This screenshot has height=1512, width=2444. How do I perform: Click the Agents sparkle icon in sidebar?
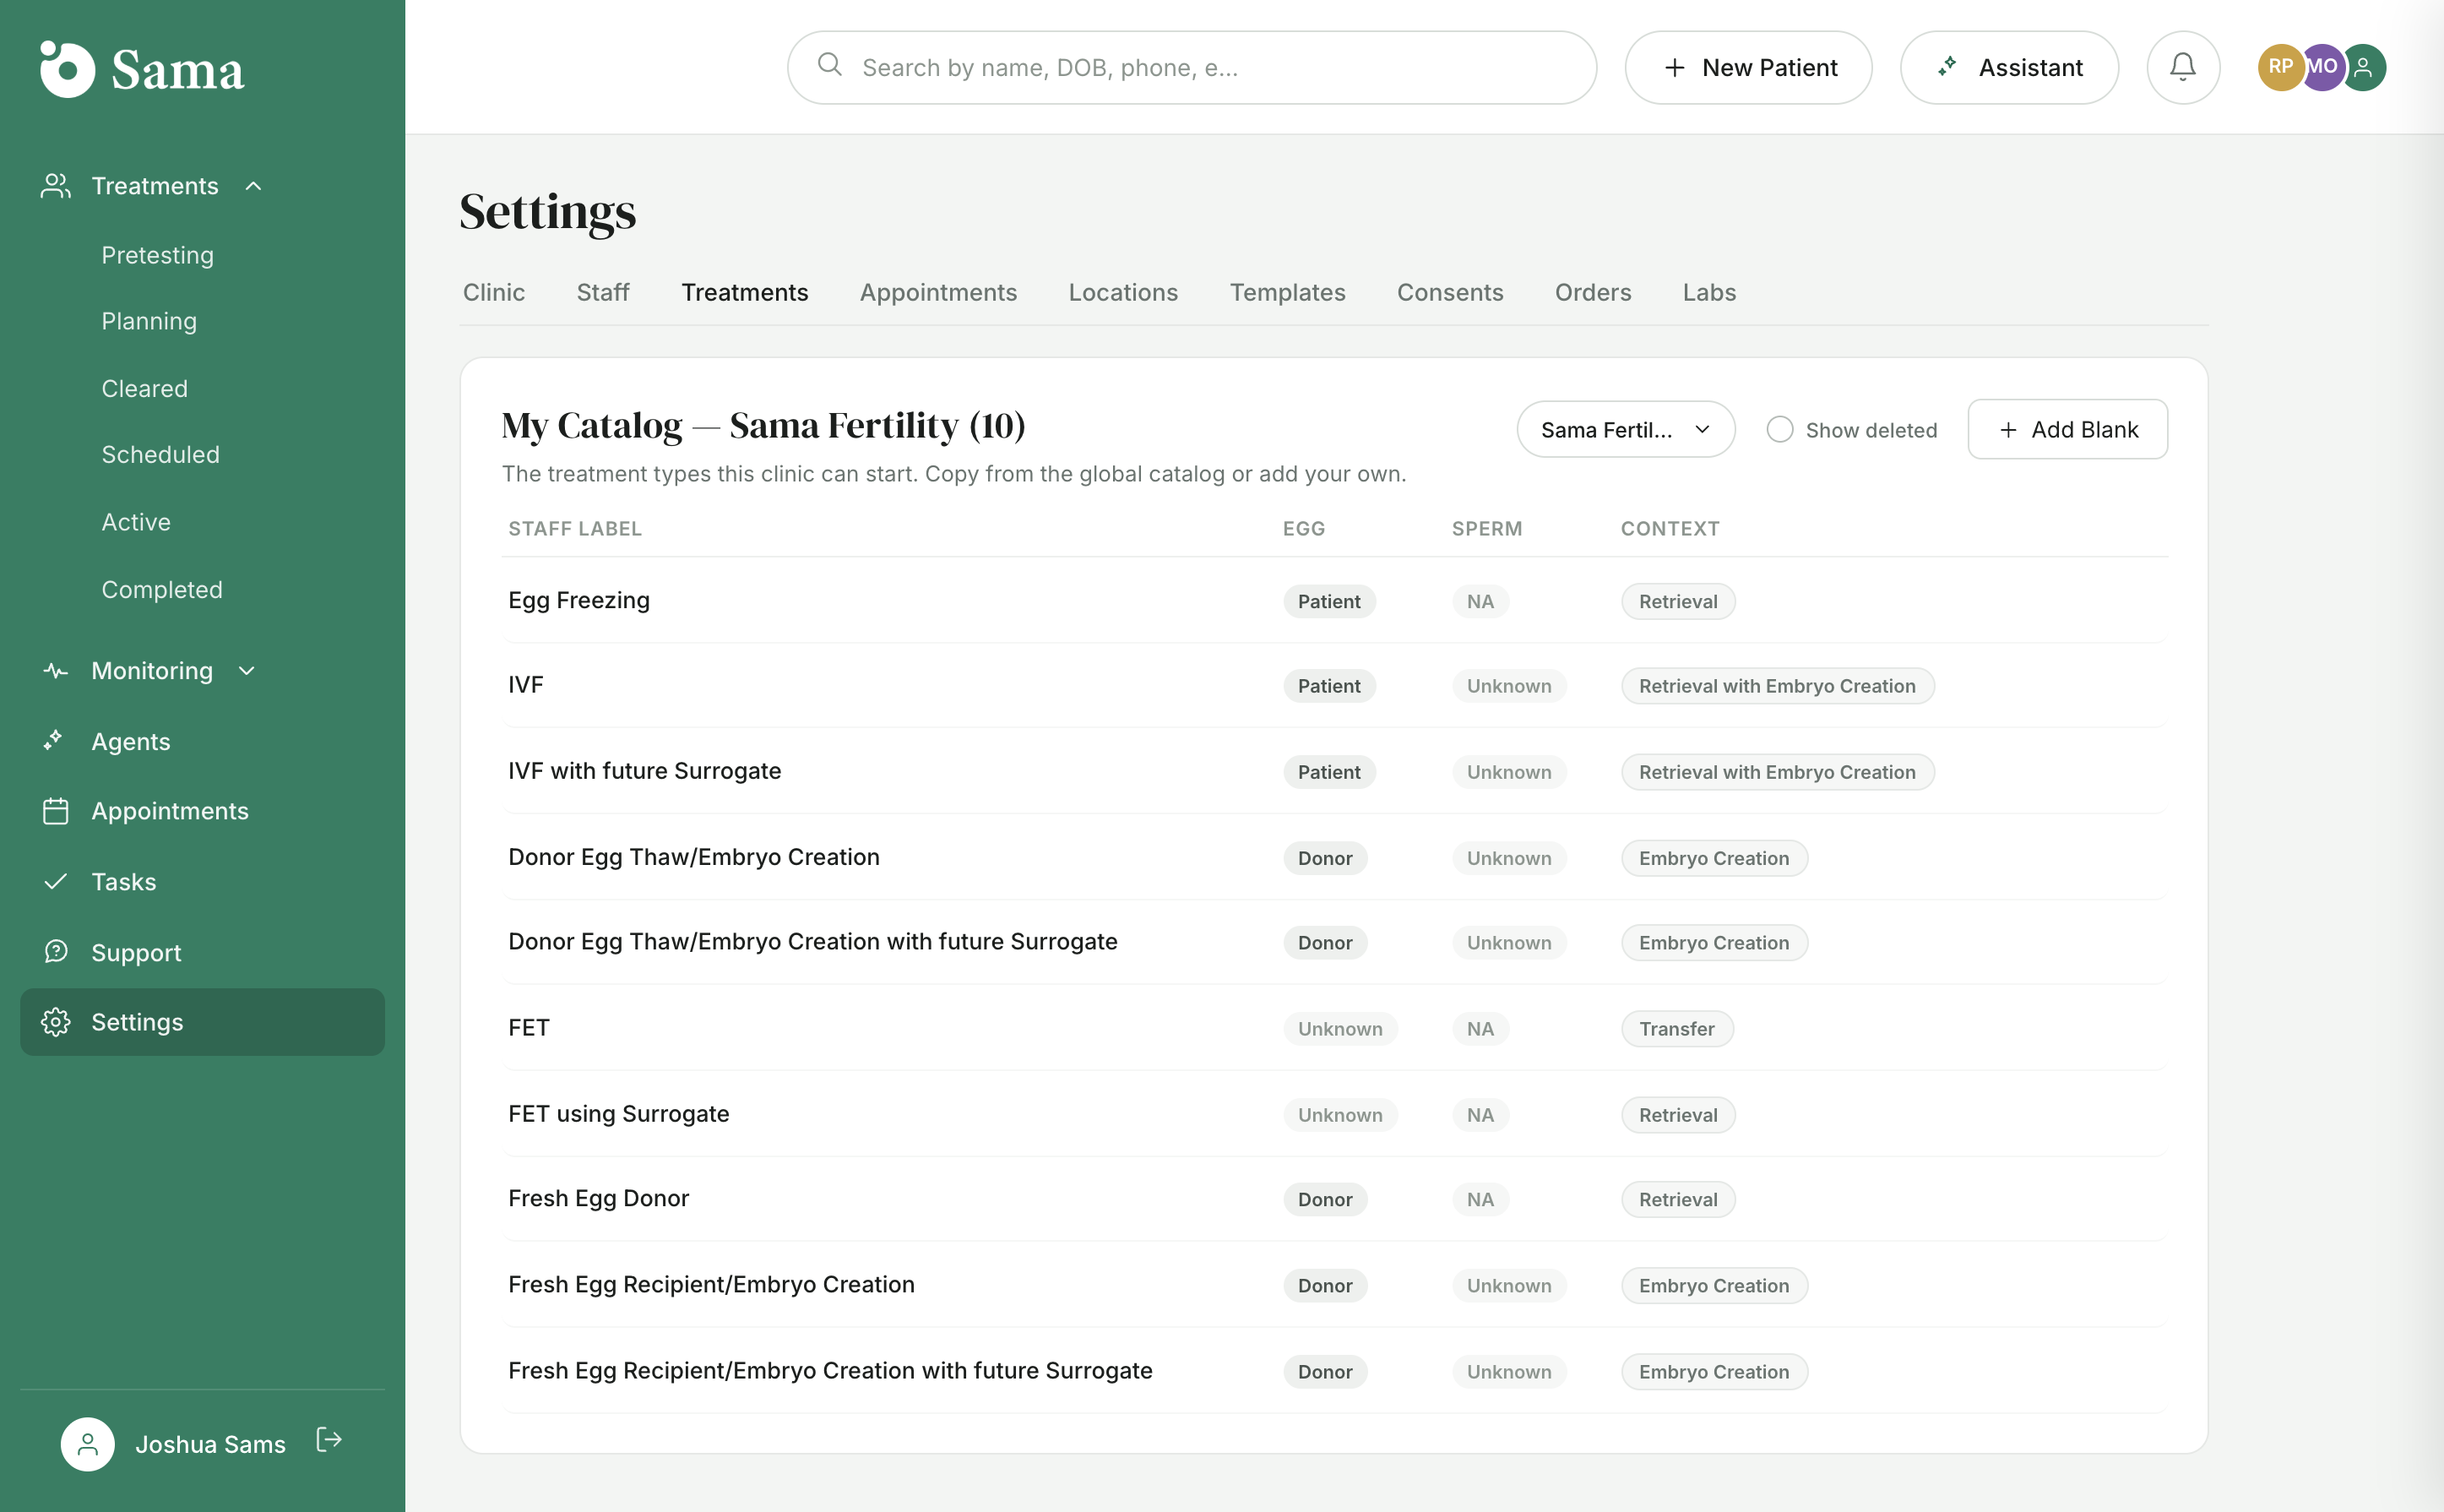[55, 741]
